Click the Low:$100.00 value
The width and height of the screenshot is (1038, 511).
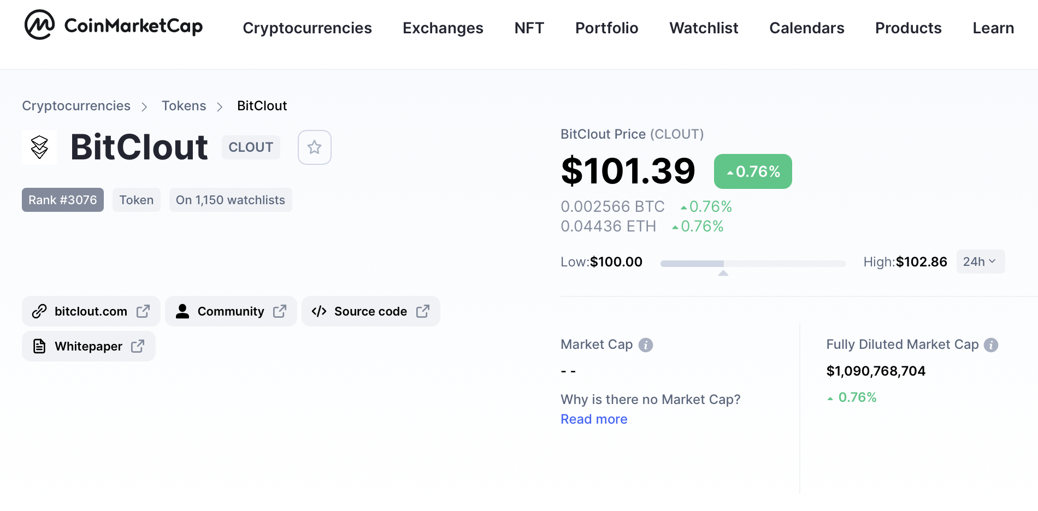(x=601, y=262)
